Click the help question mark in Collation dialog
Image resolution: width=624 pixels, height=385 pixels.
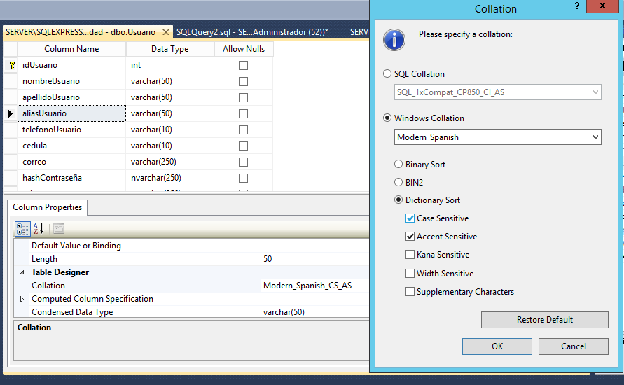[x=576, y=6]
